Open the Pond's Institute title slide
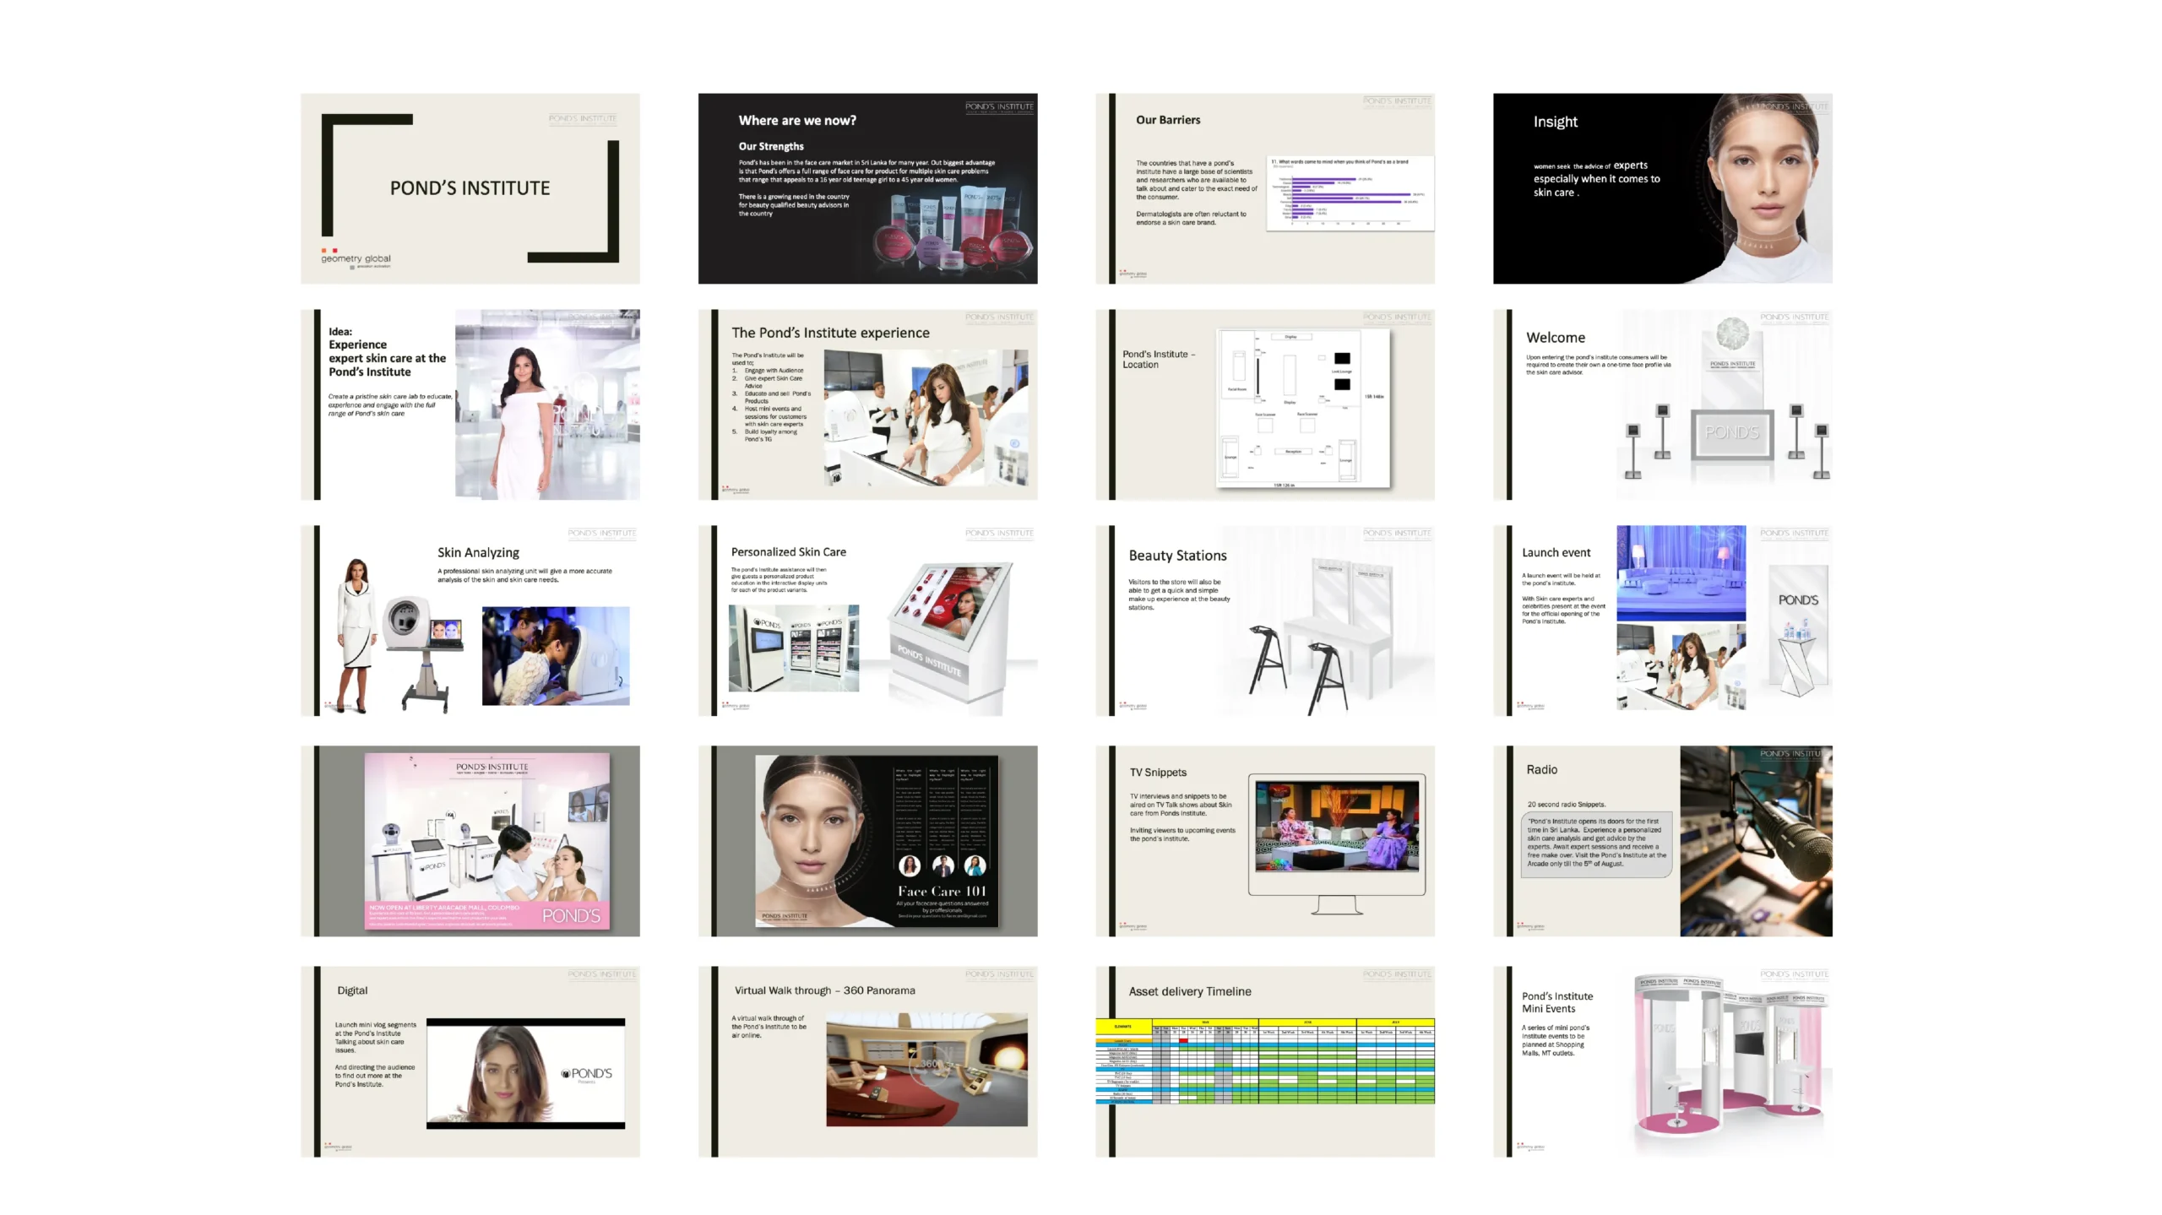This screenshot has width=2162, height=1215. [470, 188]
